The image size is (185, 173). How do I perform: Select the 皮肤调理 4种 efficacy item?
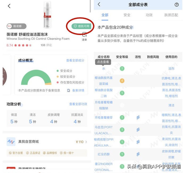coord(54,118)
